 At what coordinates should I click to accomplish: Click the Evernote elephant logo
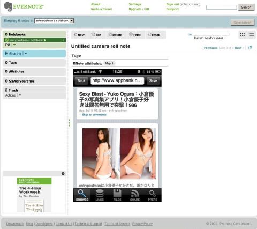point(8,6)
